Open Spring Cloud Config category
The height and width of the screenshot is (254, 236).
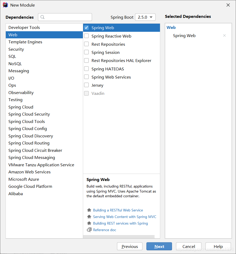pos(44,129)
